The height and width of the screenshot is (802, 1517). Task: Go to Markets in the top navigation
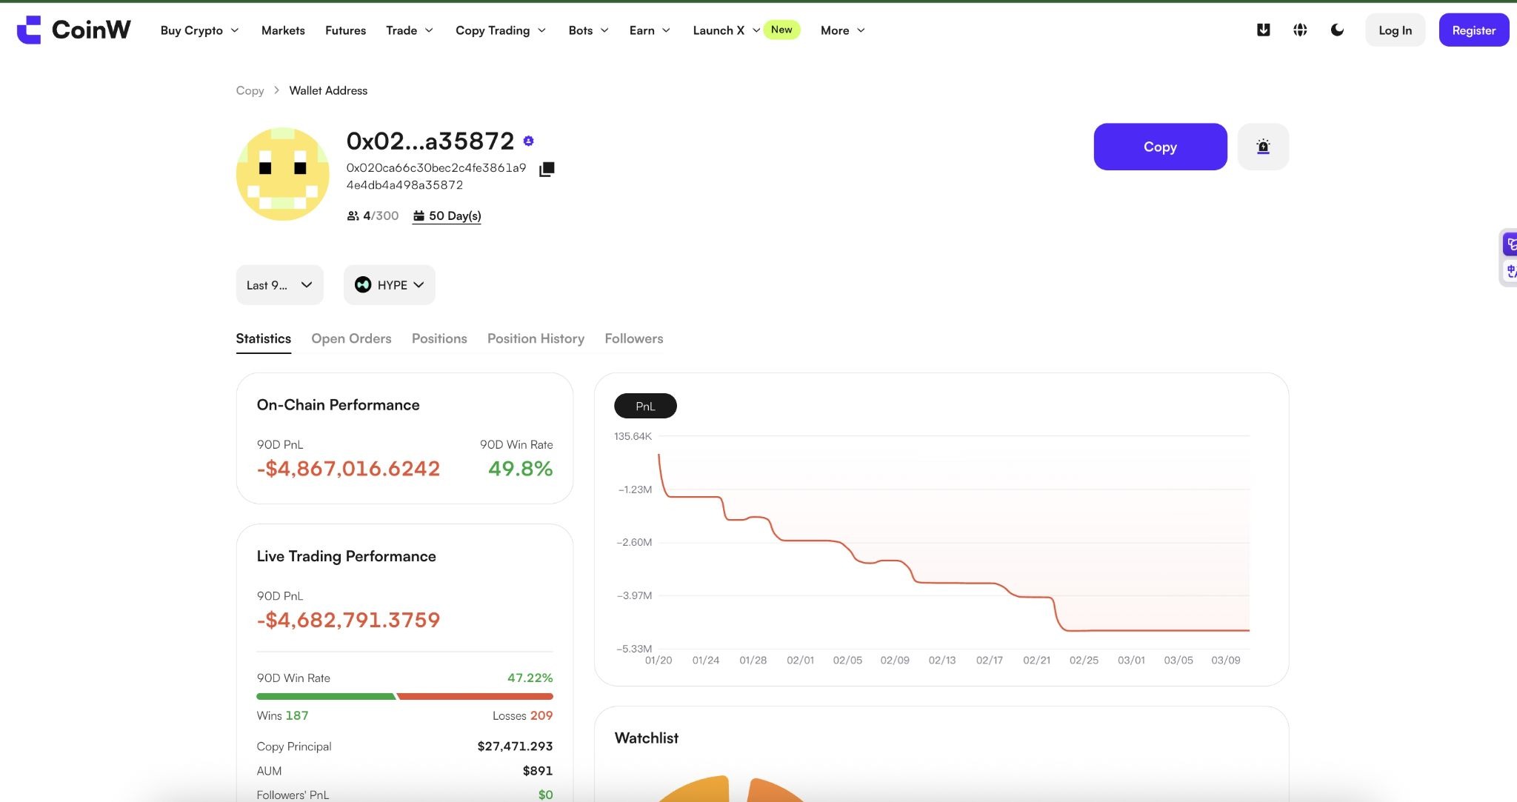[283, 30]
